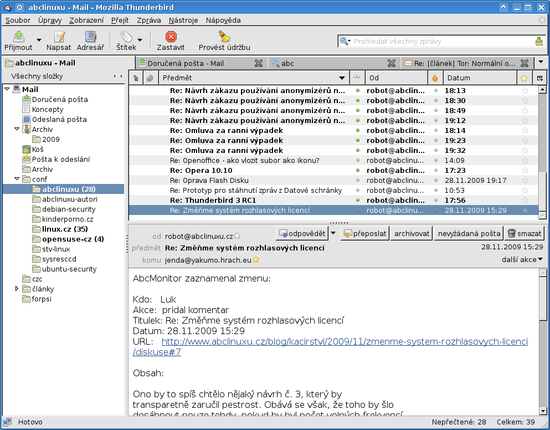Sort by the Od column header
Viewport: 550px width, 430px height.
pos(397,78)
